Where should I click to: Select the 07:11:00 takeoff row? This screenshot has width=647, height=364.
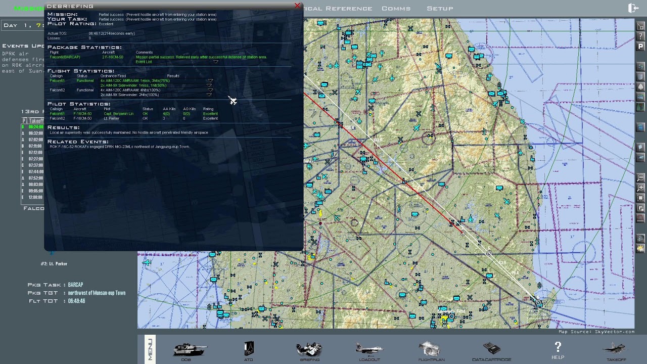(33, 146)
